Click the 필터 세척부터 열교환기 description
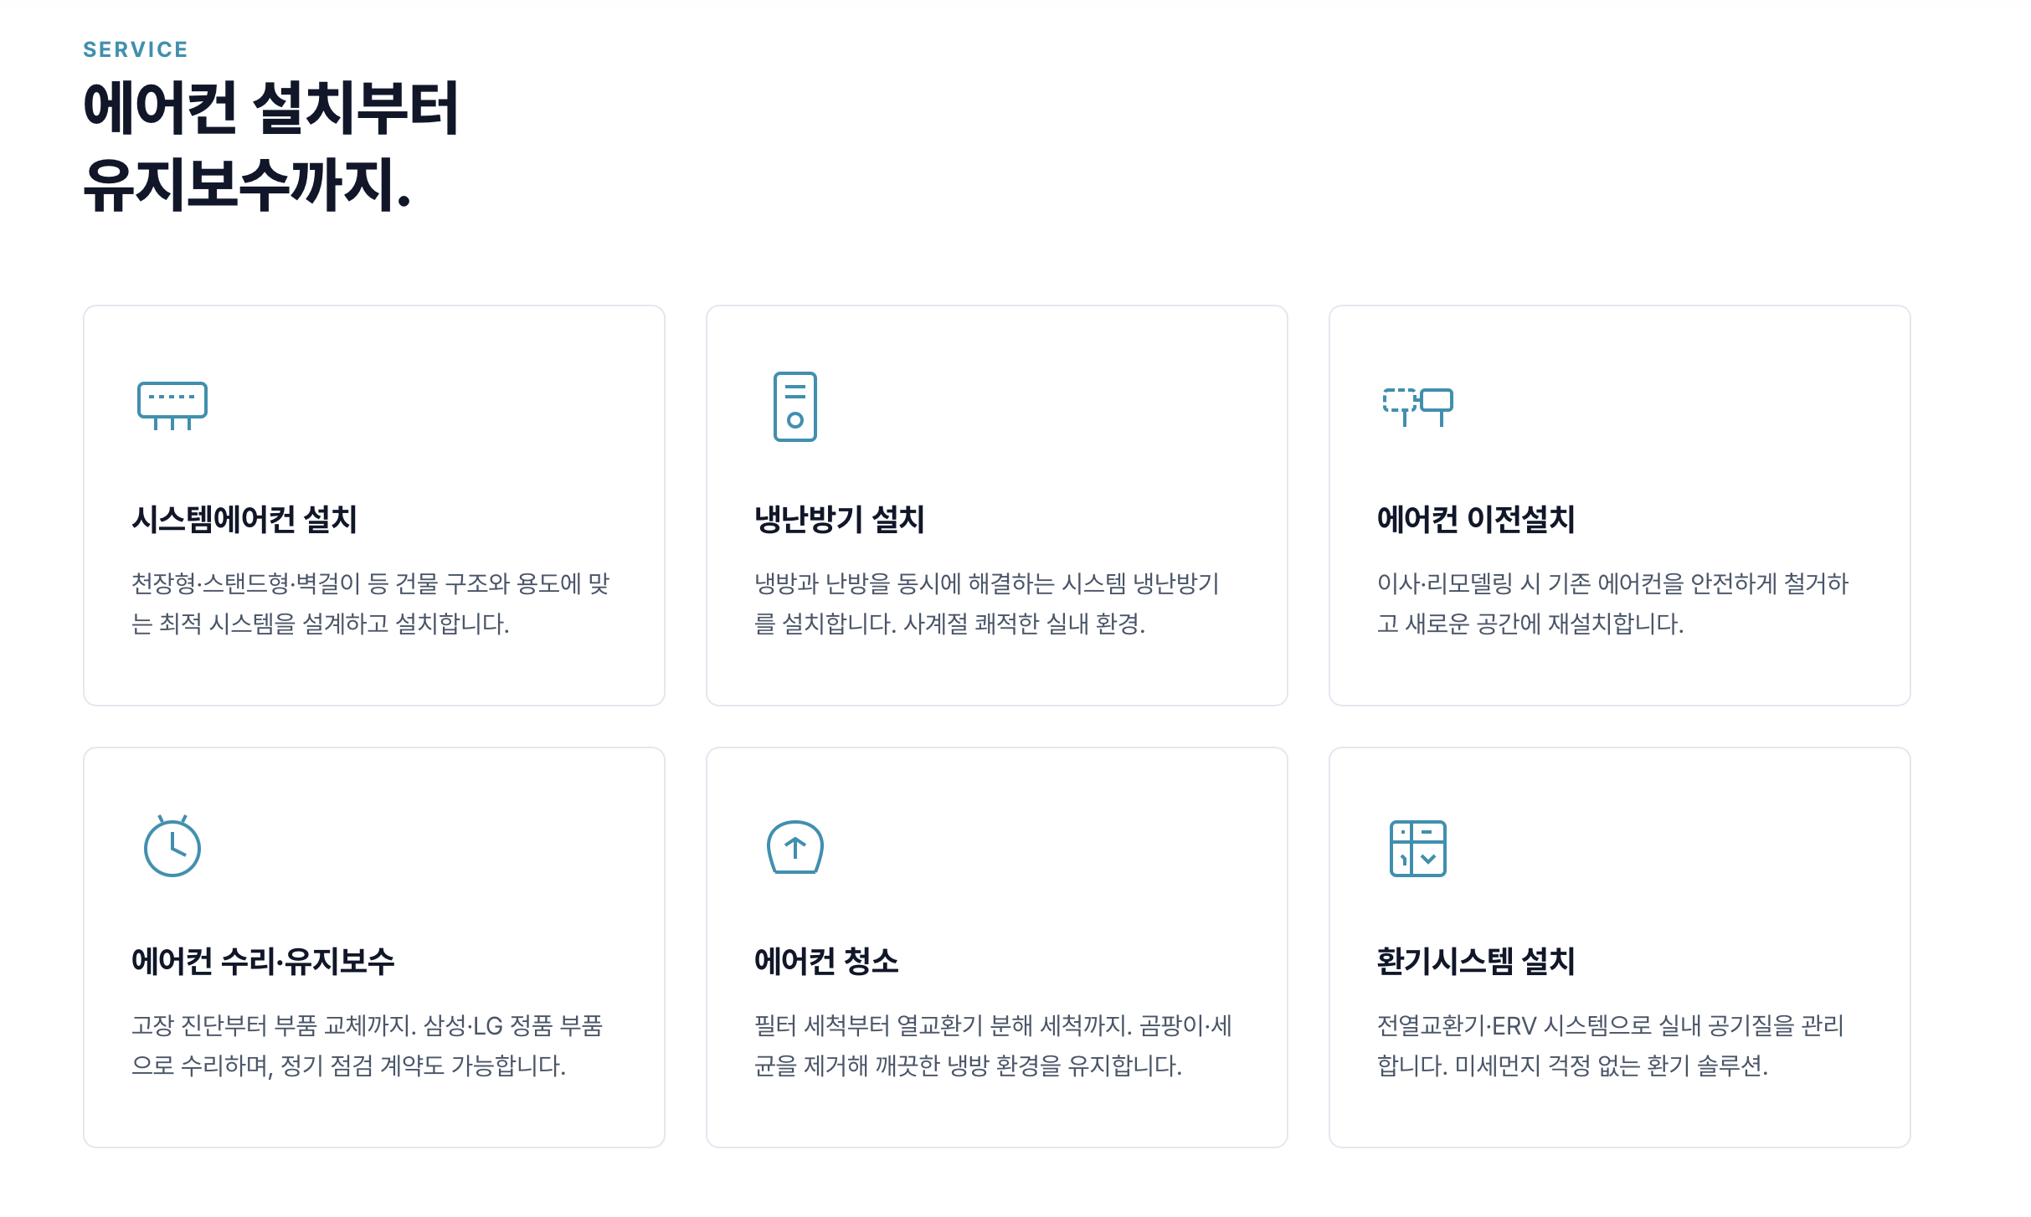The image size is (2031, 1217). 993,1045
